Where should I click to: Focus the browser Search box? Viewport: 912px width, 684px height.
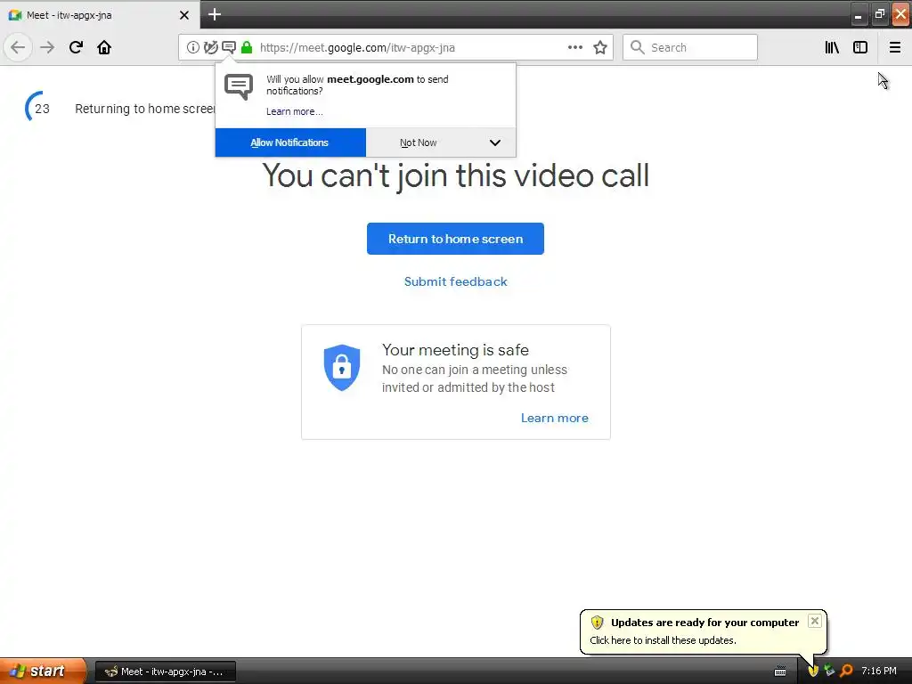(x=690, y=47)
